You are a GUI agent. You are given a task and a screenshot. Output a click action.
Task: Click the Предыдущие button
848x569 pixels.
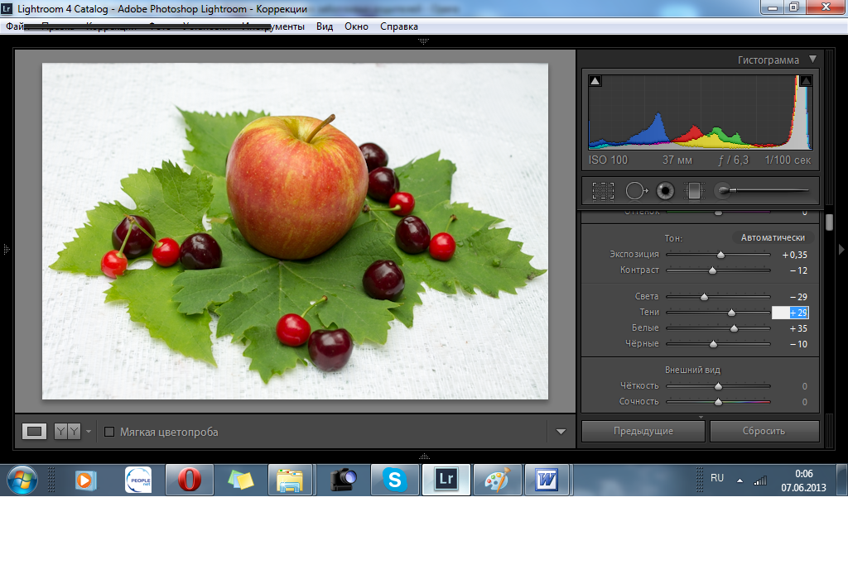click(643, 431)
